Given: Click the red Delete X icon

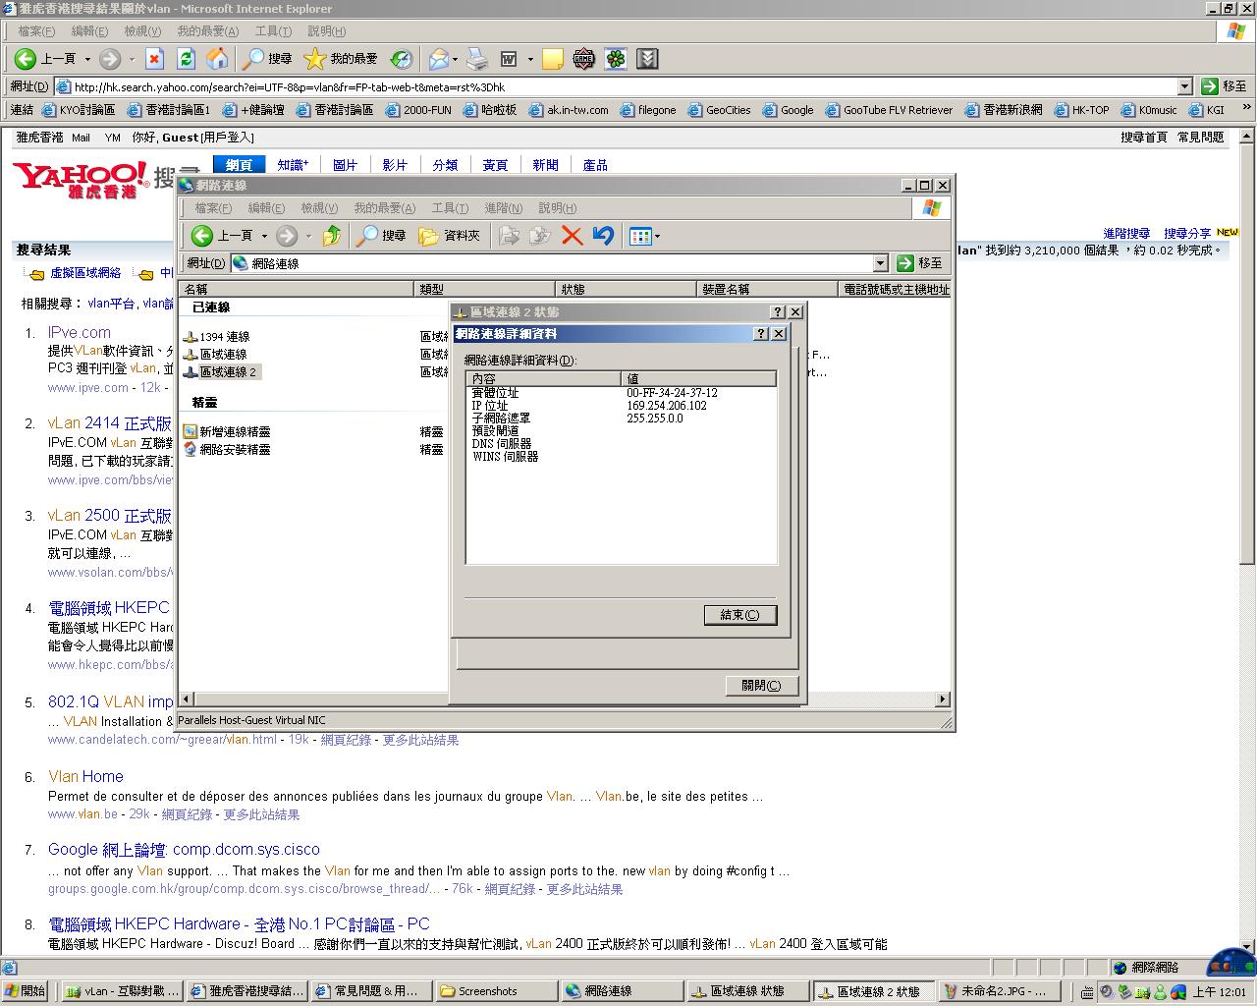Looking at the screenshot, I should click(572, 236).
